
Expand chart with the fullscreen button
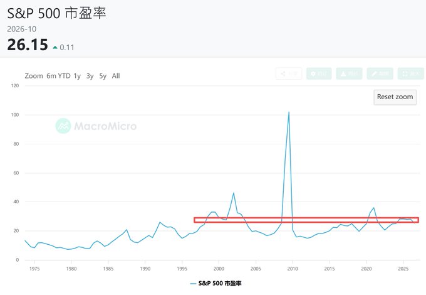pos(411,73)
